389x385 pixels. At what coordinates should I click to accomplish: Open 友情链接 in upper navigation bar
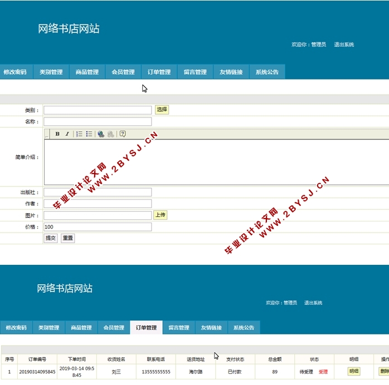[x=231, y=72]
